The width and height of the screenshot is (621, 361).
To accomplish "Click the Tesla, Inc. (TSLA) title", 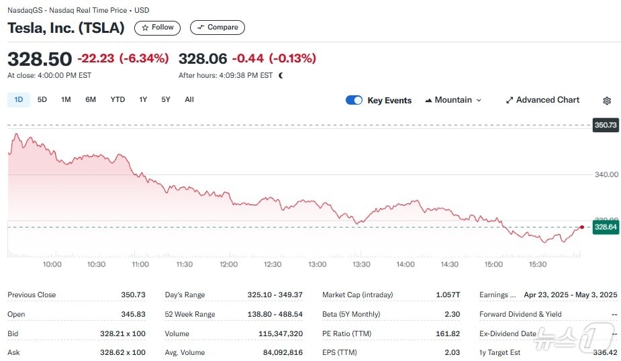I will (x=66, y=28).
